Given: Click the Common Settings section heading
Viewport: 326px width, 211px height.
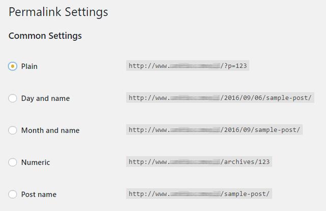Looking at the screenshot, I should coord(45,36).
